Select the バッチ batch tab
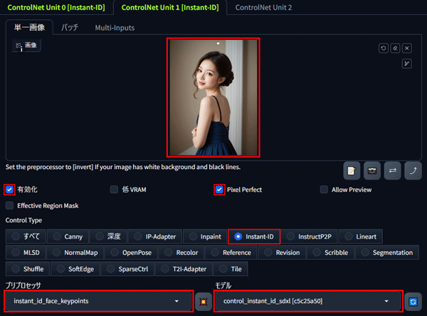 point(70,28)
